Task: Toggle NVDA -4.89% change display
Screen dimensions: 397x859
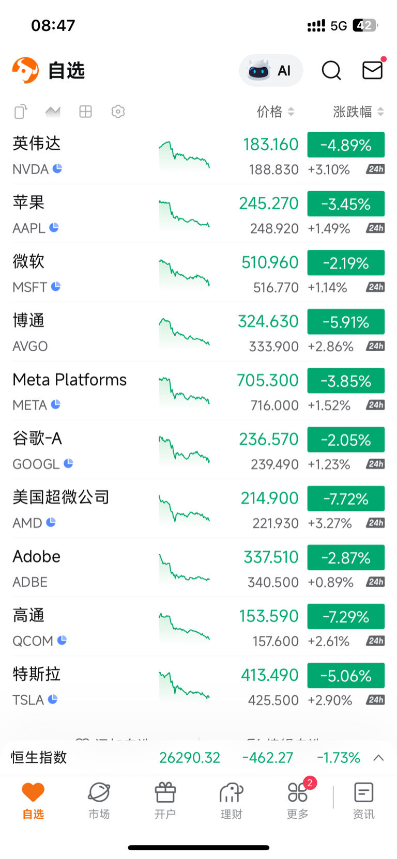Action: pyautogui.click(x=346, y=145)
